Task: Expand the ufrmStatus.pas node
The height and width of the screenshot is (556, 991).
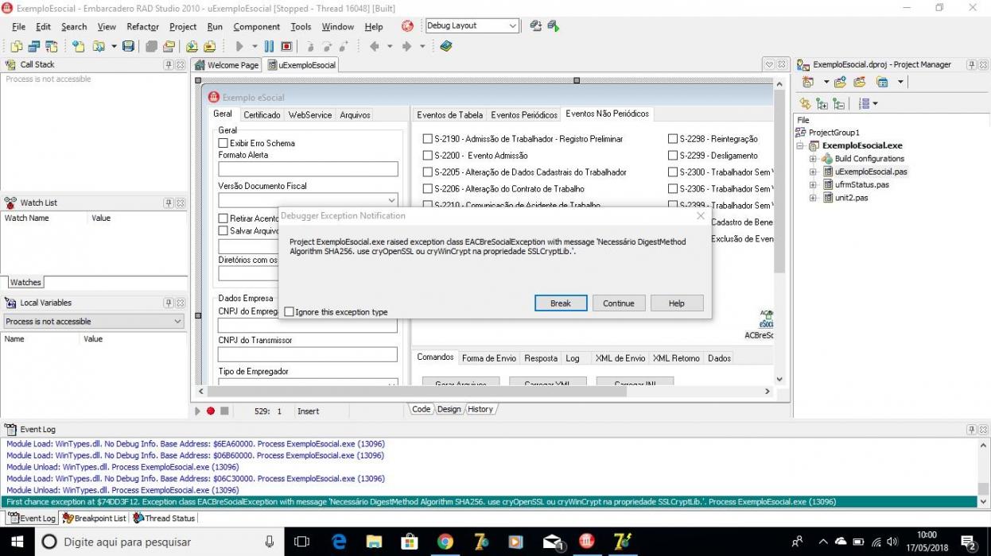Action: pos(814,184)
